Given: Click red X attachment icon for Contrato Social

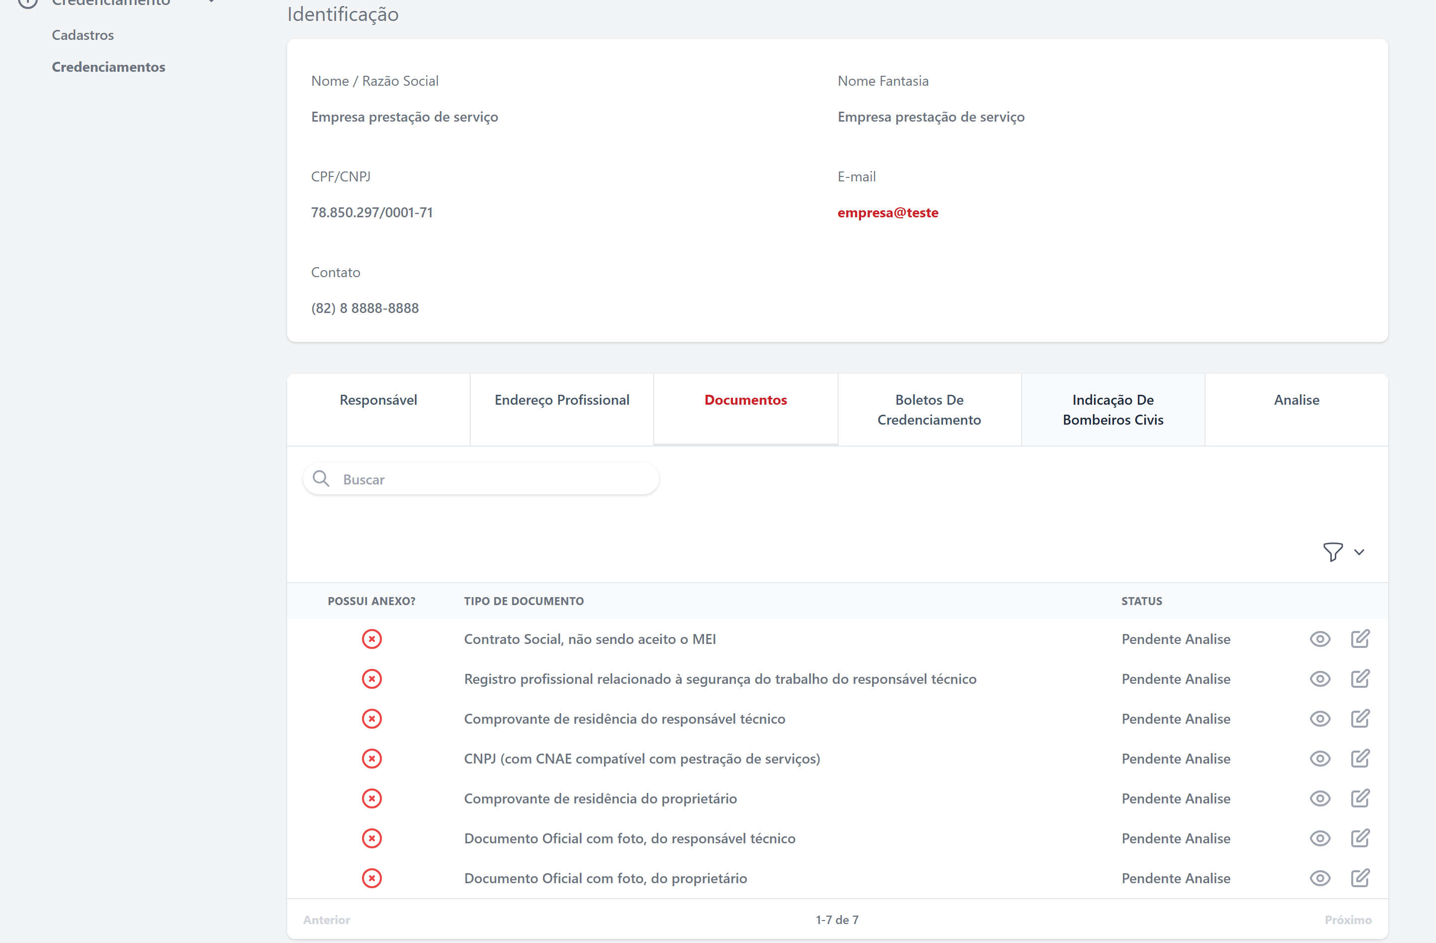Looking at the screenshot, I should click(371, 638).
